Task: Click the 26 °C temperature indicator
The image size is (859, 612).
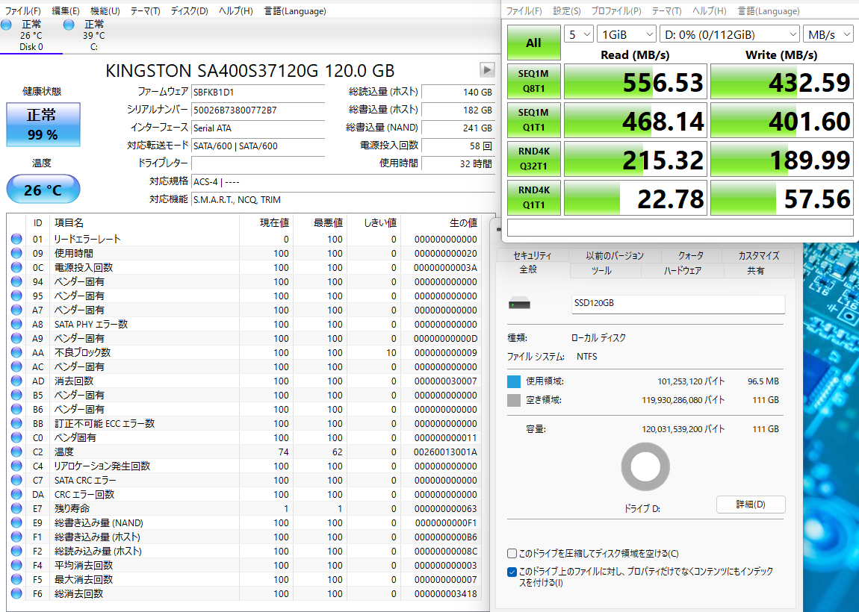Action: tap(43, 190)
